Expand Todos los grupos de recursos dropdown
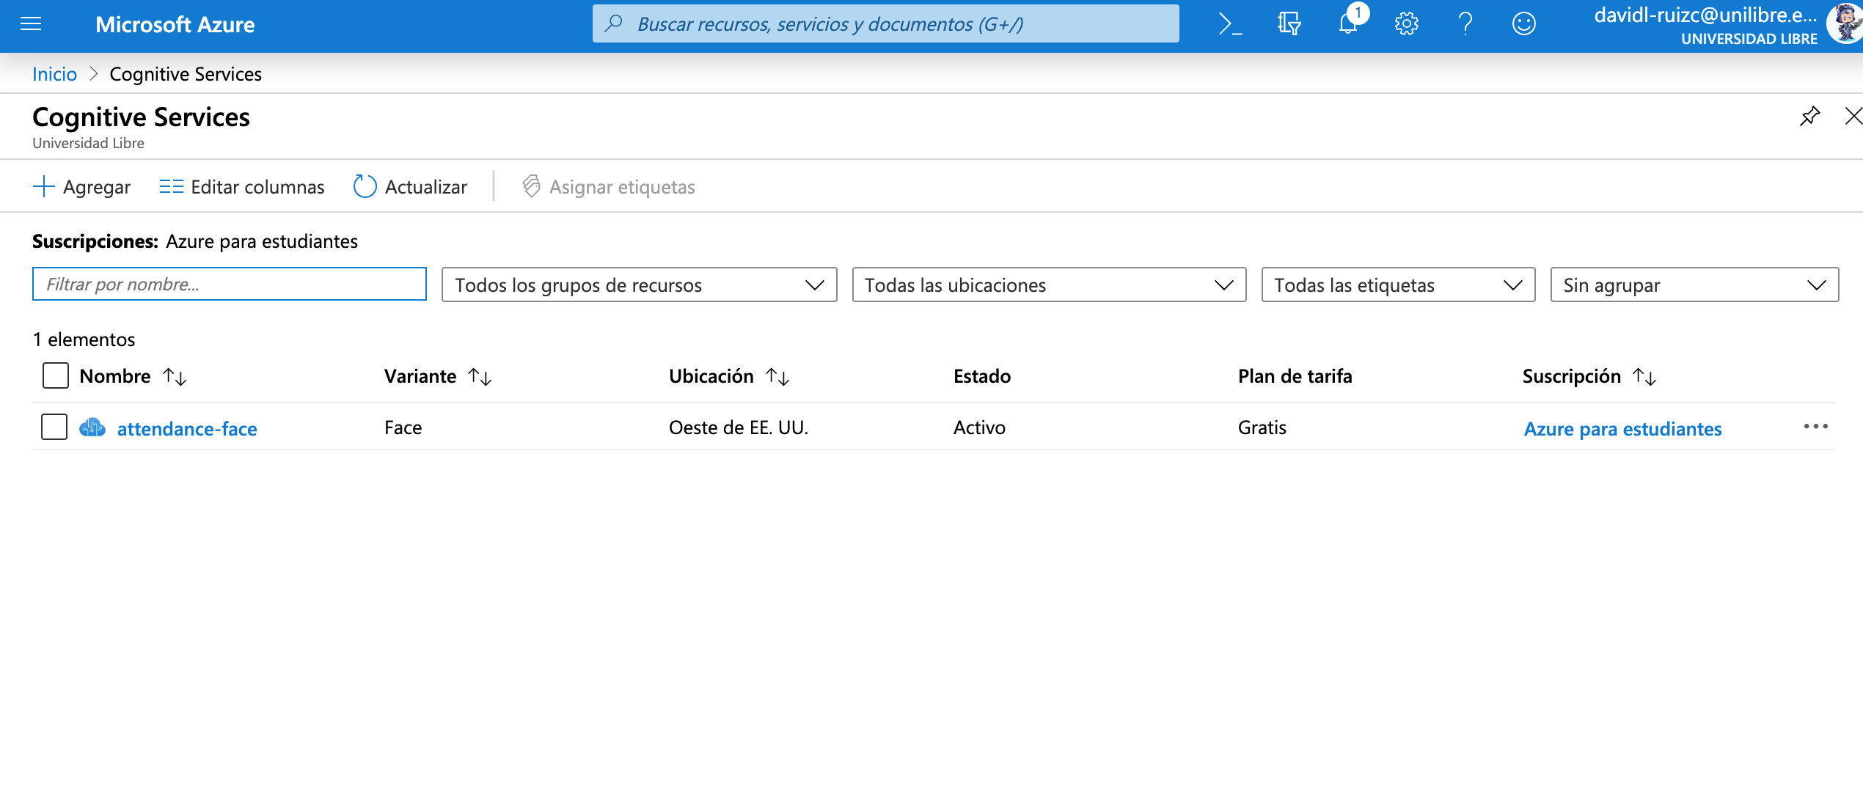 pyautogui.click(x=639, y=285)
